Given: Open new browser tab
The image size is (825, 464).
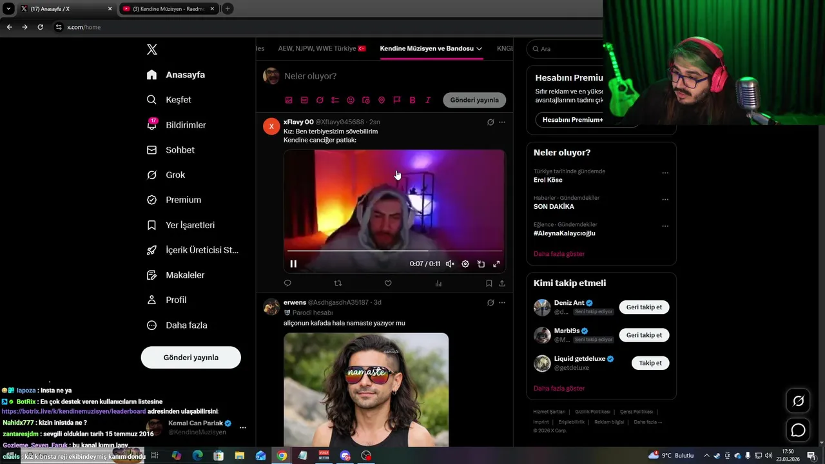Looking at the screenshot, I should 228,9.
